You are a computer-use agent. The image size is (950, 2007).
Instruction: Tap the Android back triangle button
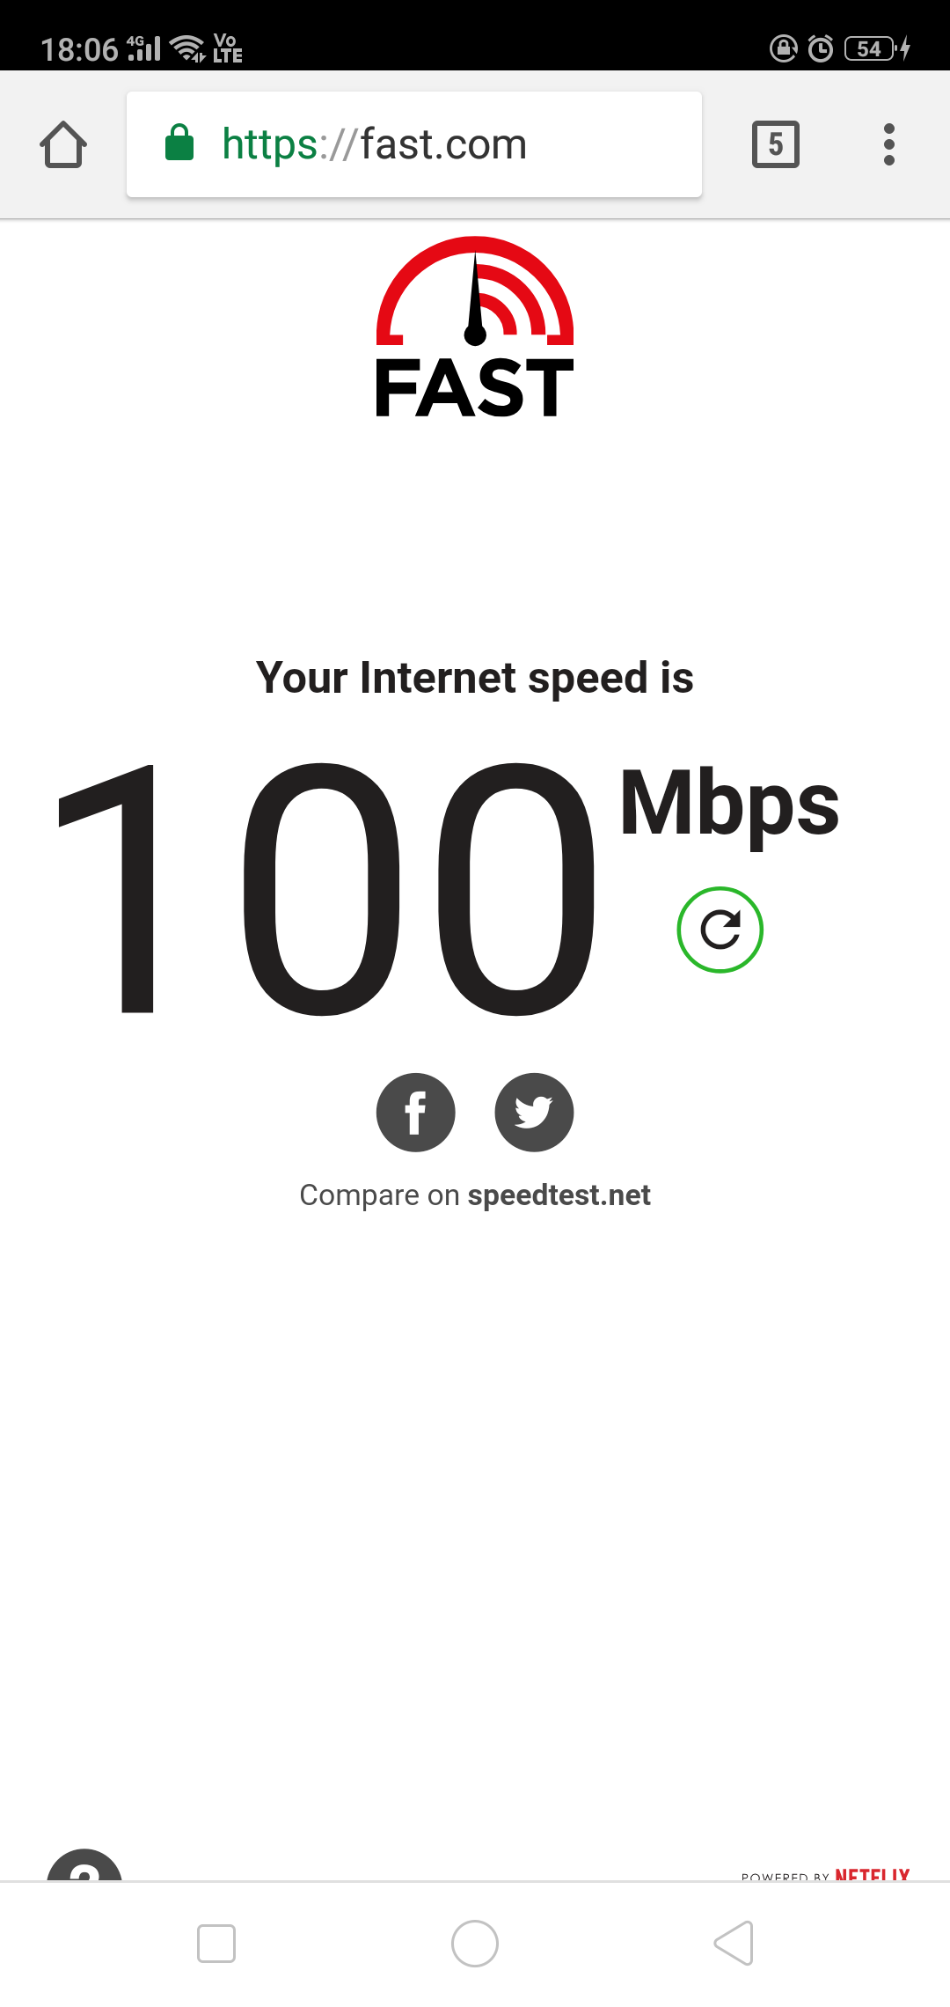coord(734,1944)
